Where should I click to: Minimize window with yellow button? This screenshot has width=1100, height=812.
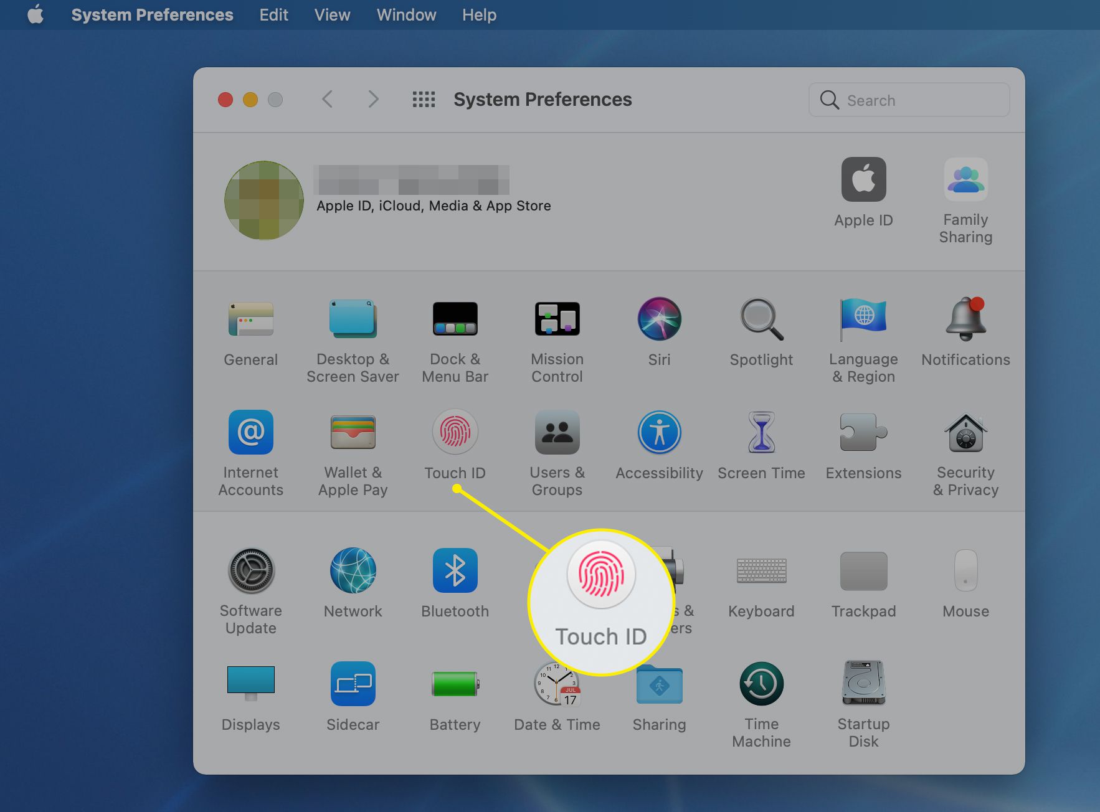[250, 100]
